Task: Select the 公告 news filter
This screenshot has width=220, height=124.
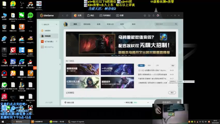Action: 157,65
